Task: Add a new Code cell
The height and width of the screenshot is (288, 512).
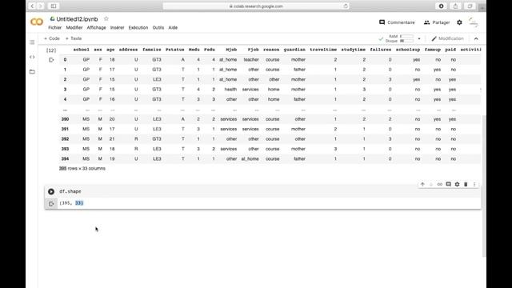Action: click(x=51, y=38)
